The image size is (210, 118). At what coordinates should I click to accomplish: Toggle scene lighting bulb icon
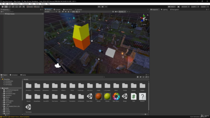[x=63, y=12]
